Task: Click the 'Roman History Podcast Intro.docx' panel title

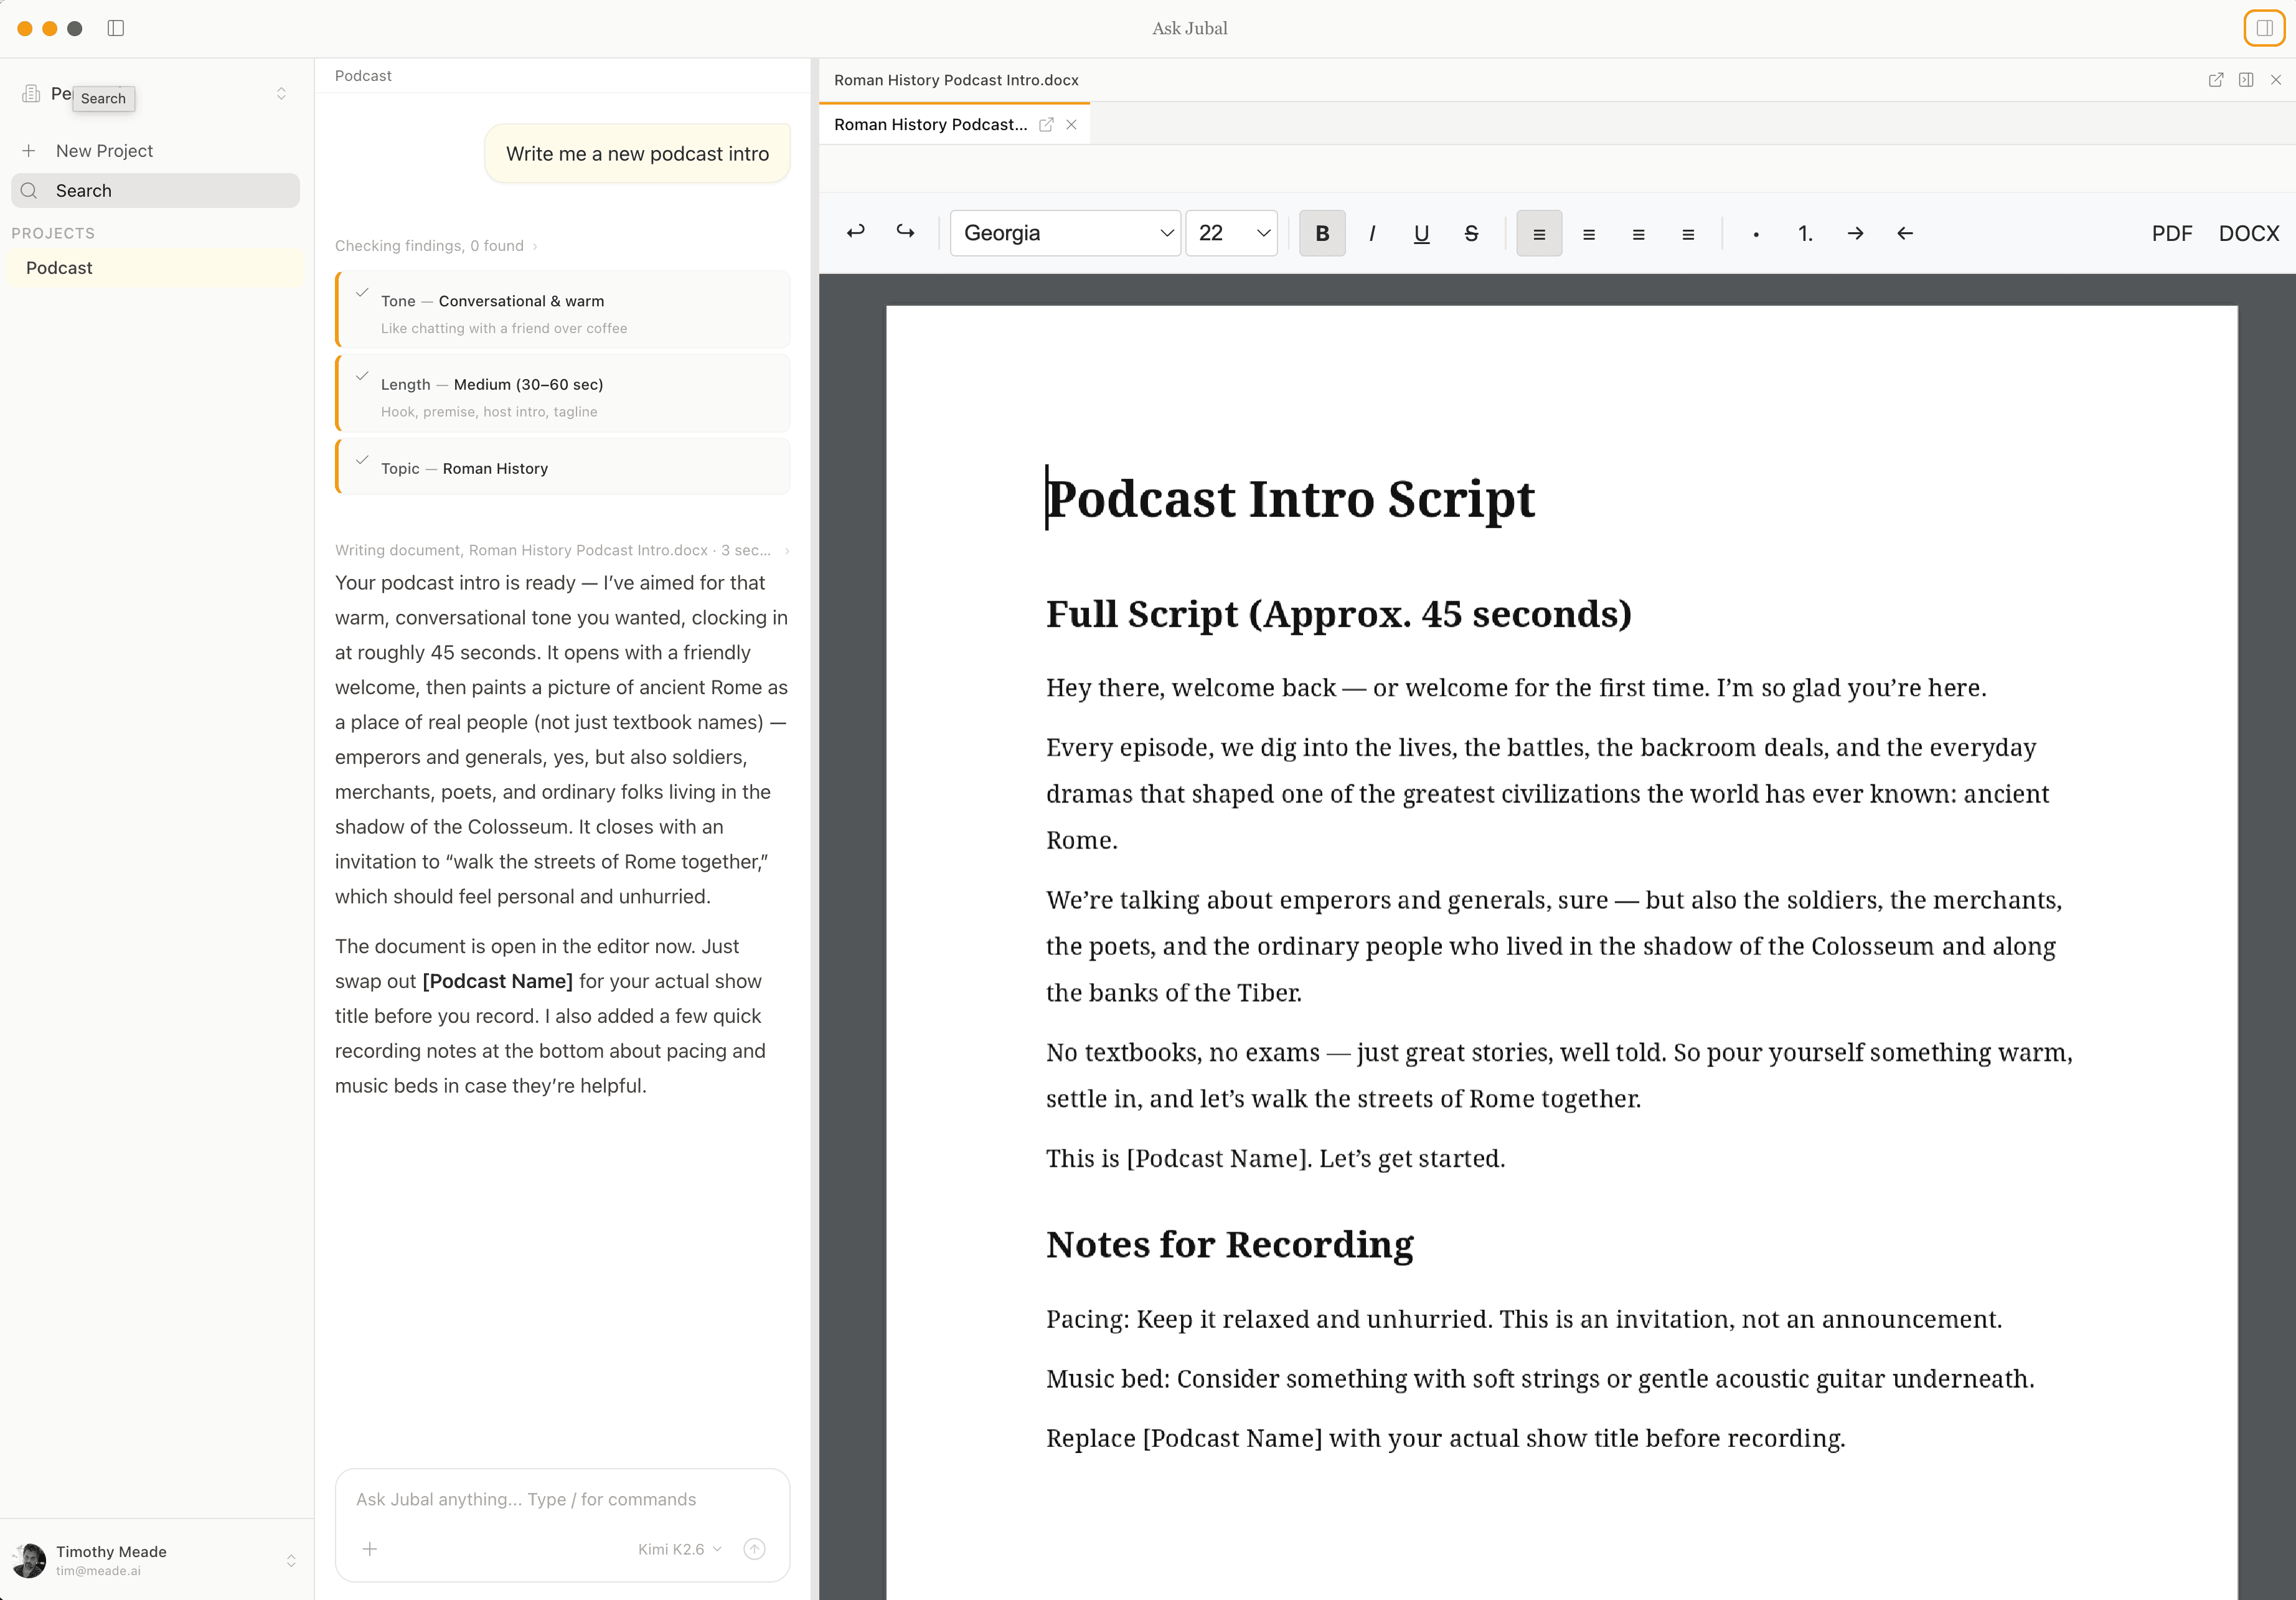Action: 956,80
